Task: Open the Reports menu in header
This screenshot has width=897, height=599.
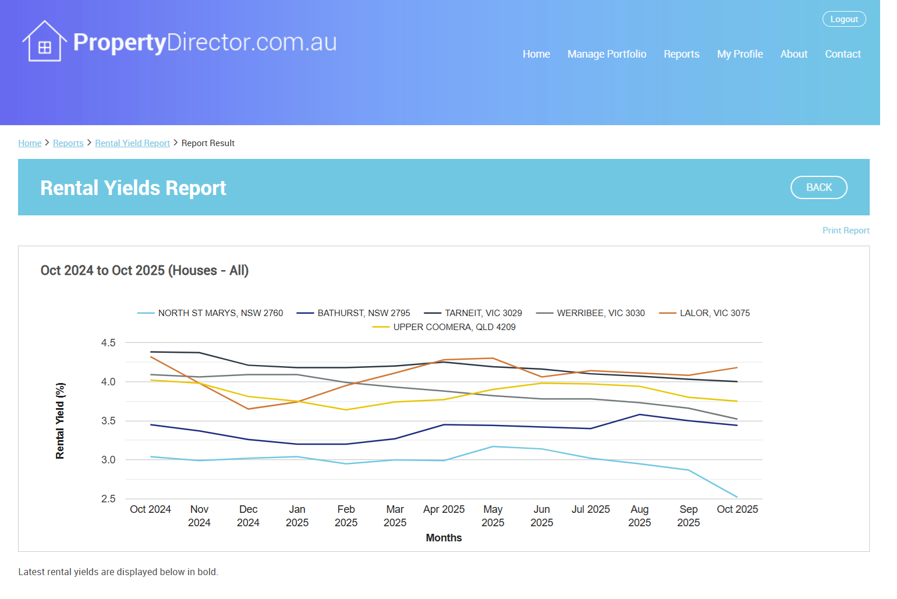Action: coord(681,54)
